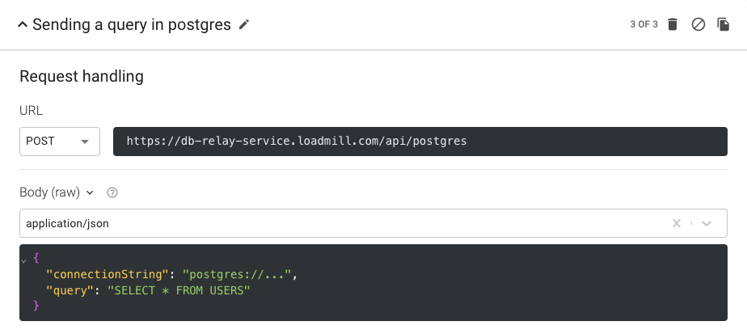Click the pencil icon to rename request
The width and height of the screenshot is (747, 334).
pyautogui.click(x=244, y=24)
